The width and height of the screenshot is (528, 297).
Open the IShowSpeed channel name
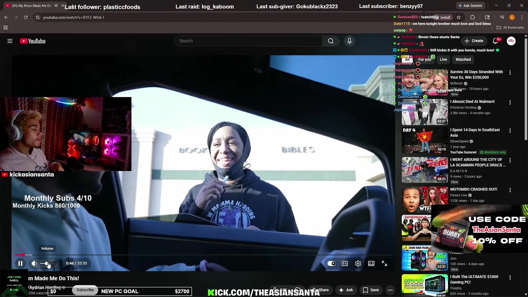click(x=460, y=141)
